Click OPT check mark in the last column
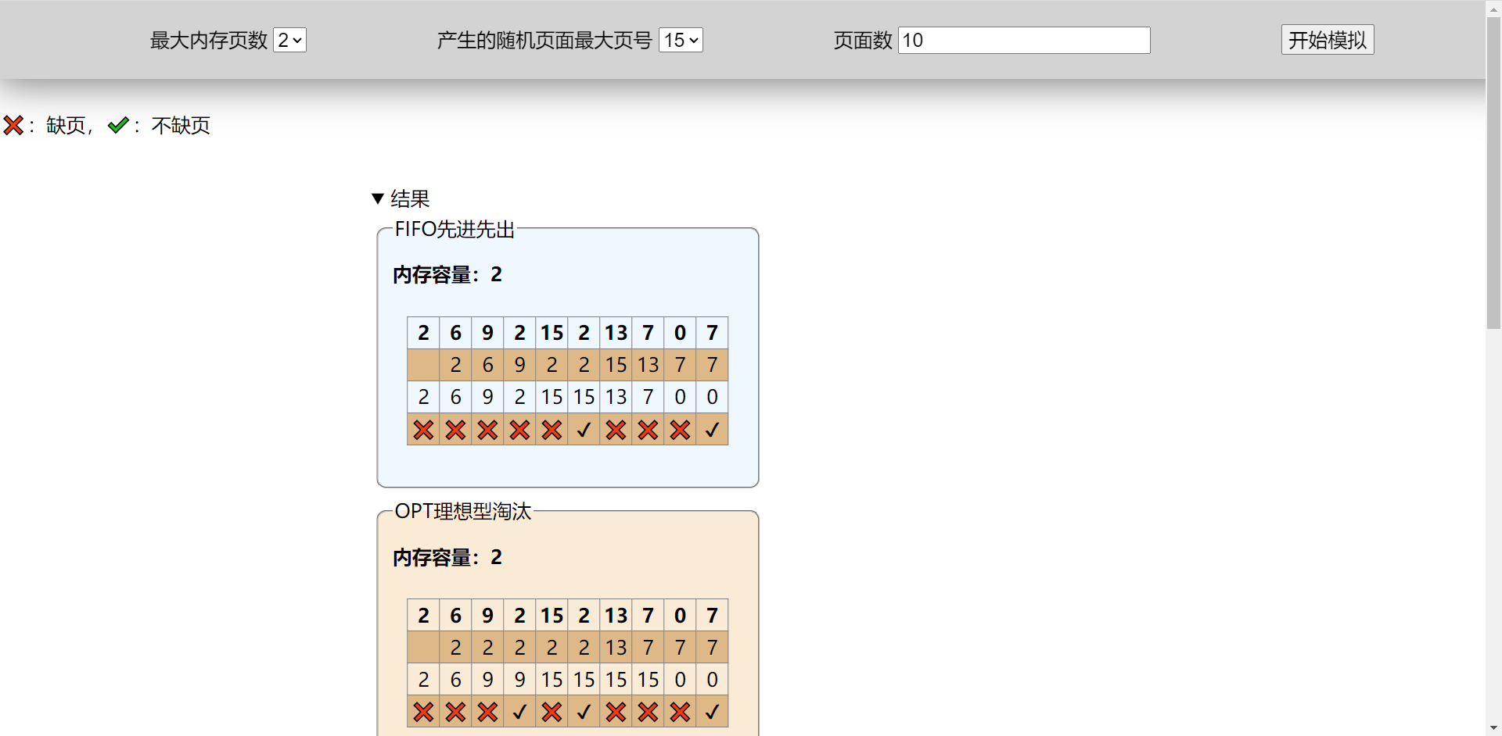Image resolution: width=1502 pixels, height=736 pixels. pyautogui.click(x=712, y=712)
